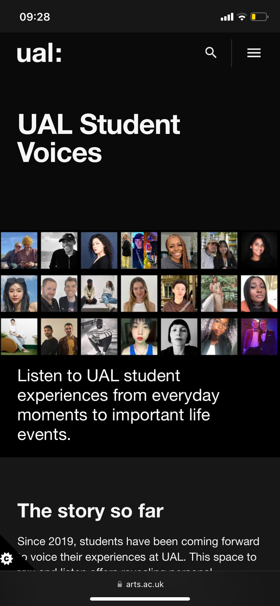Select photo of person in blue top, red lips
The height and width of the screenshot is (606, 280).
click(139, 336)
